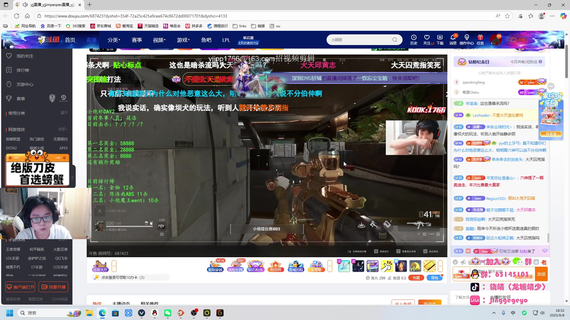The width and height of the screenshot is (570, 320).
Task: Expand the arrow after 去领取 icon
Action: click(x=330, y=266)
